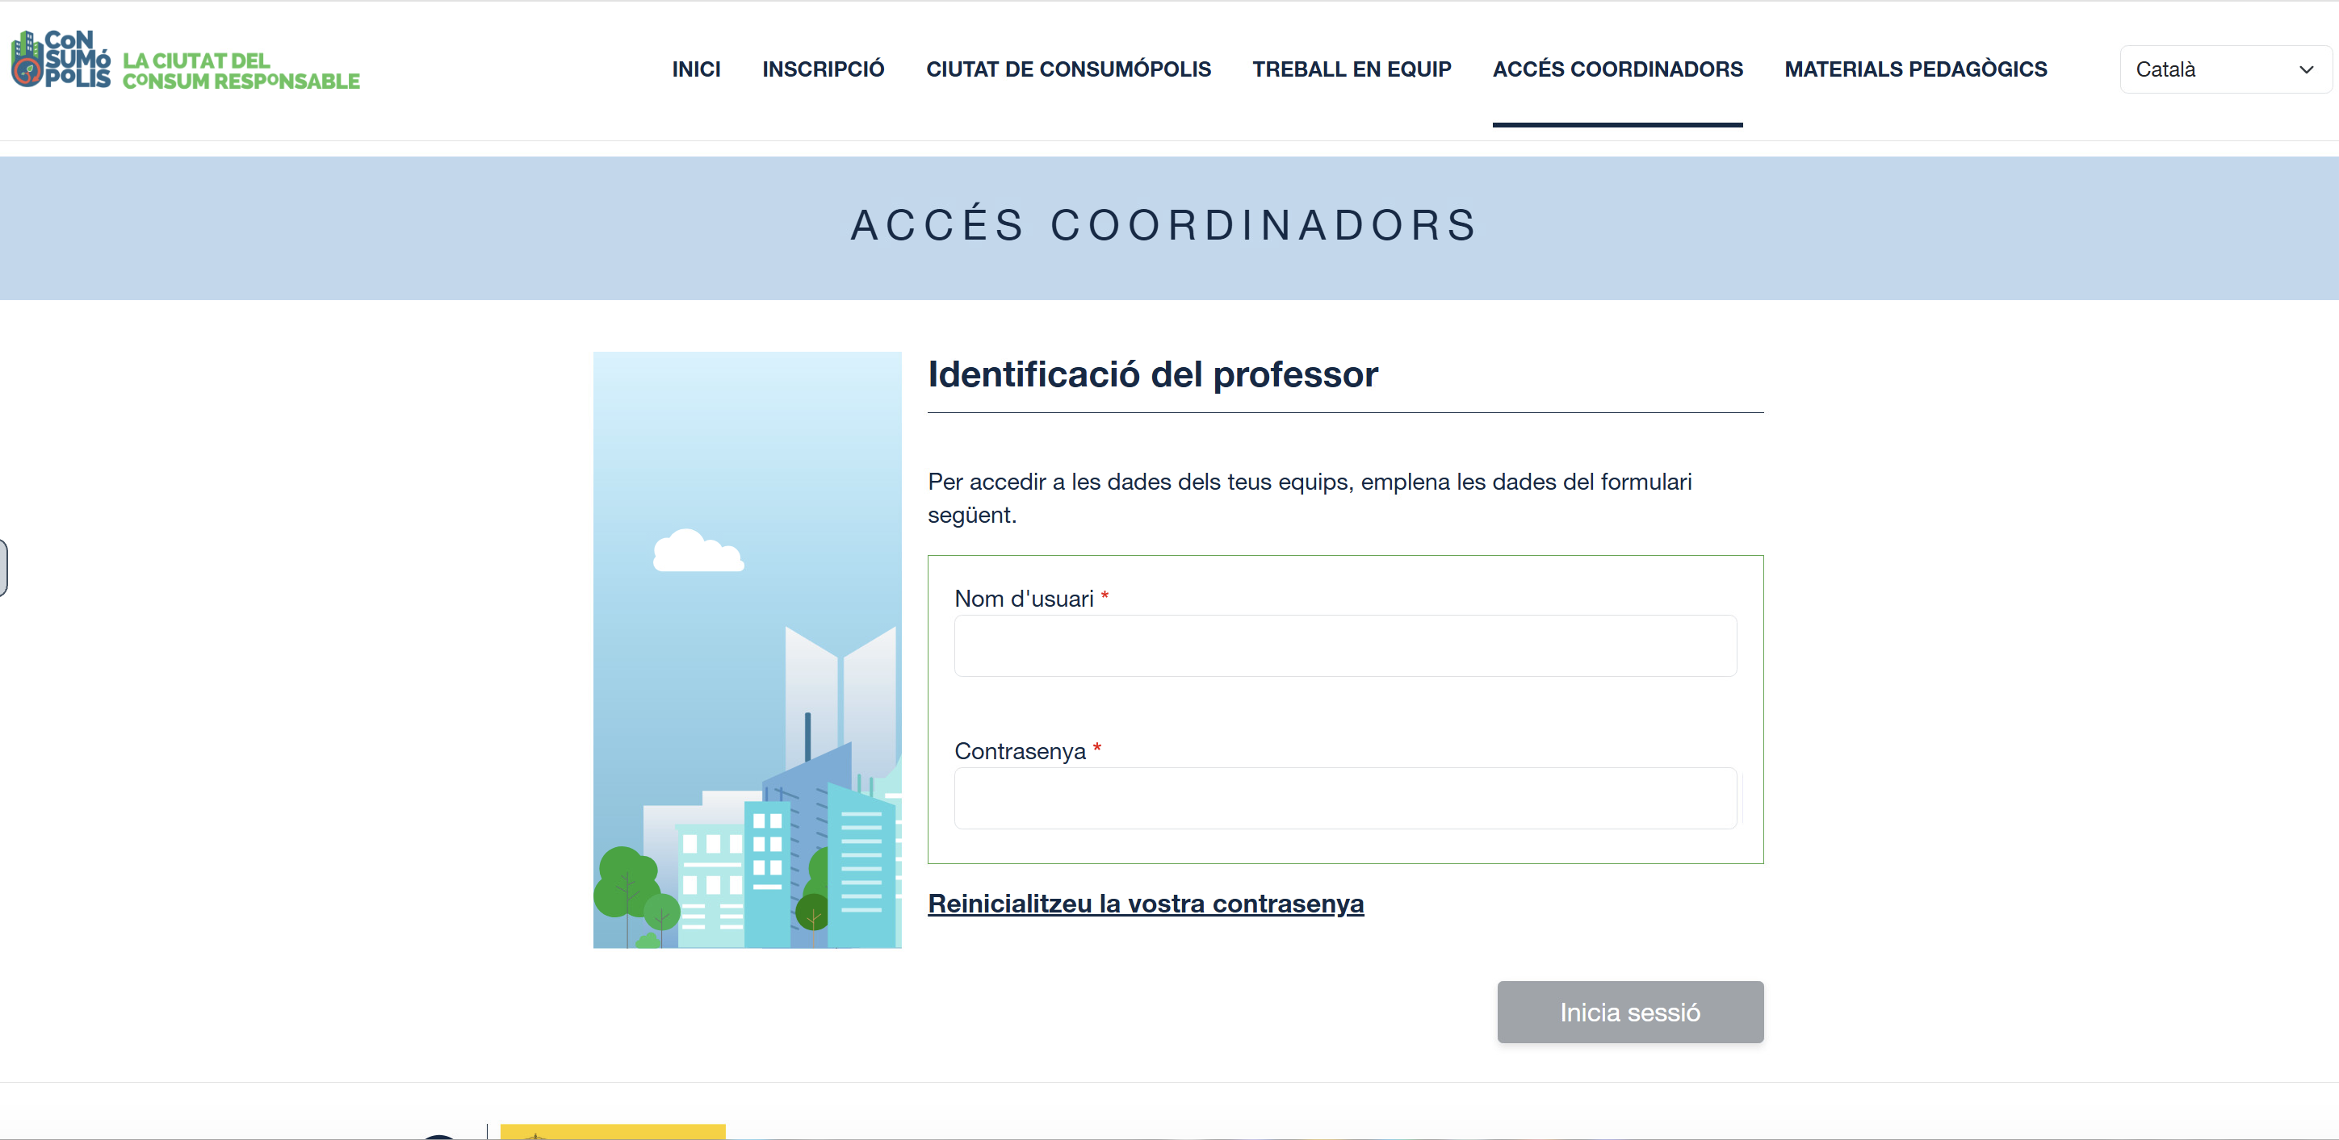Click the ACCÉS COORDINADORS banner title
2339x1140 pixels.
pos(1164,225)
